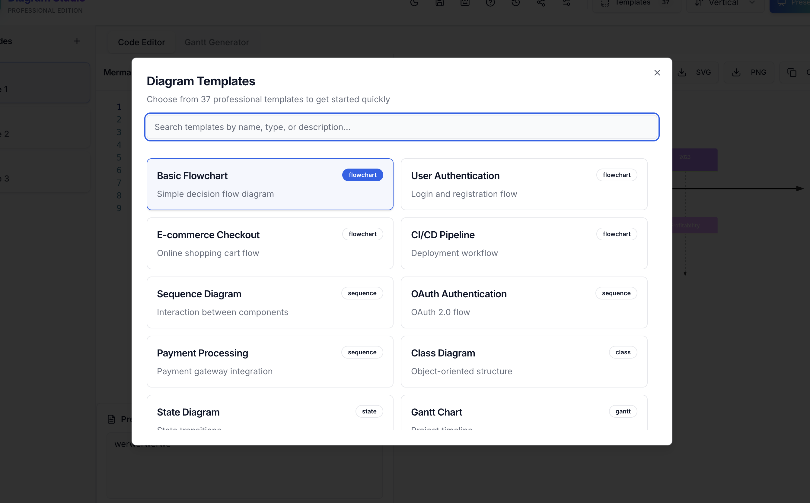Viewport: 810px width, 503px height.
Task: Pick the OAuth Authentication template
Action: pos(524,302)
